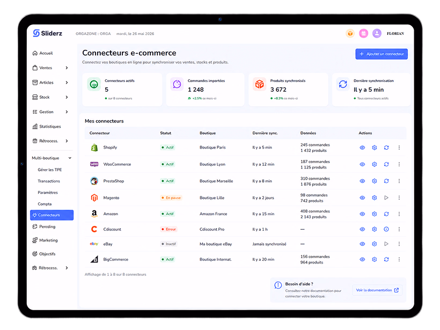
Task: Open the pink calendar icon in header
Action: 363,33
